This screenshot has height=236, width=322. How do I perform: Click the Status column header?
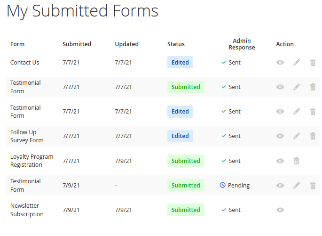[176, 44]
